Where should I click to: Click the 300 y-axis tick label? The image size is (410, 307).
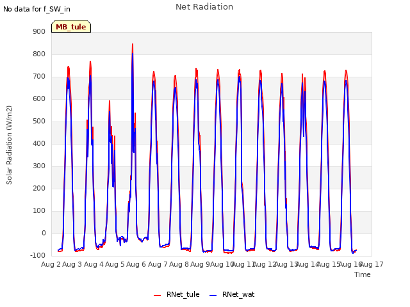click(39, 166)
